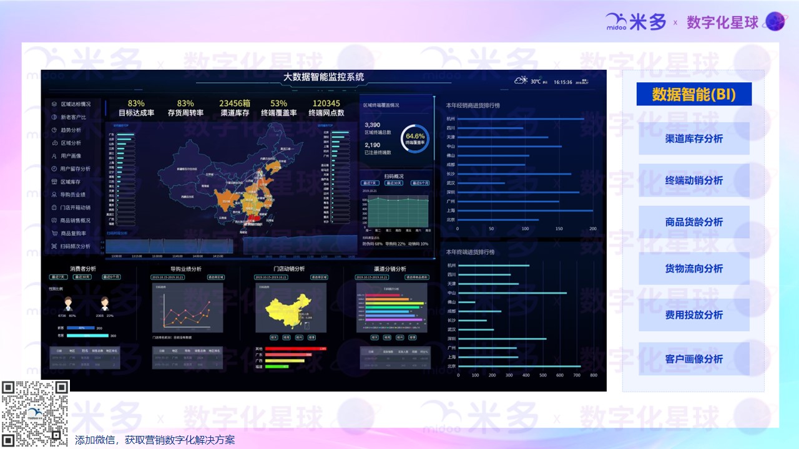The height and width of the screenshot is (449, 799).
Task: Select 最近30天 in 消费者分析
Action: (84, 277)
